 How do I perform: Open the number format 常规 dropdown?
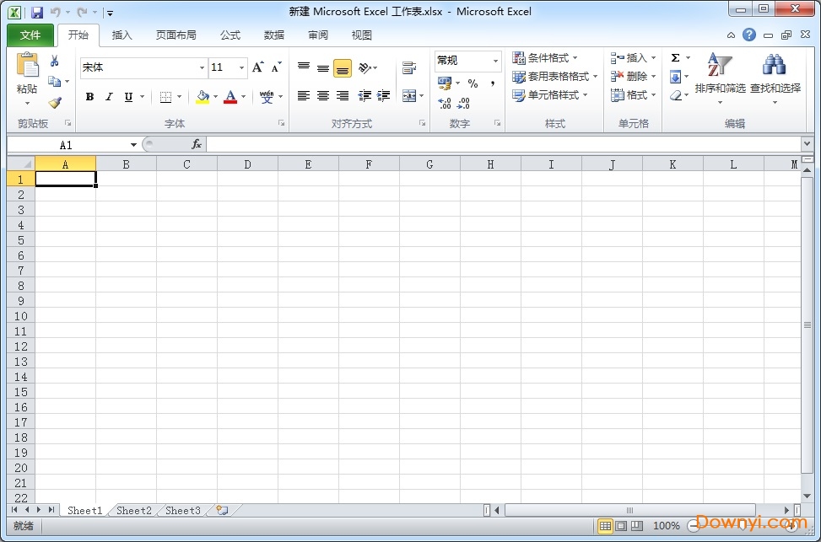tap(494, 61)
